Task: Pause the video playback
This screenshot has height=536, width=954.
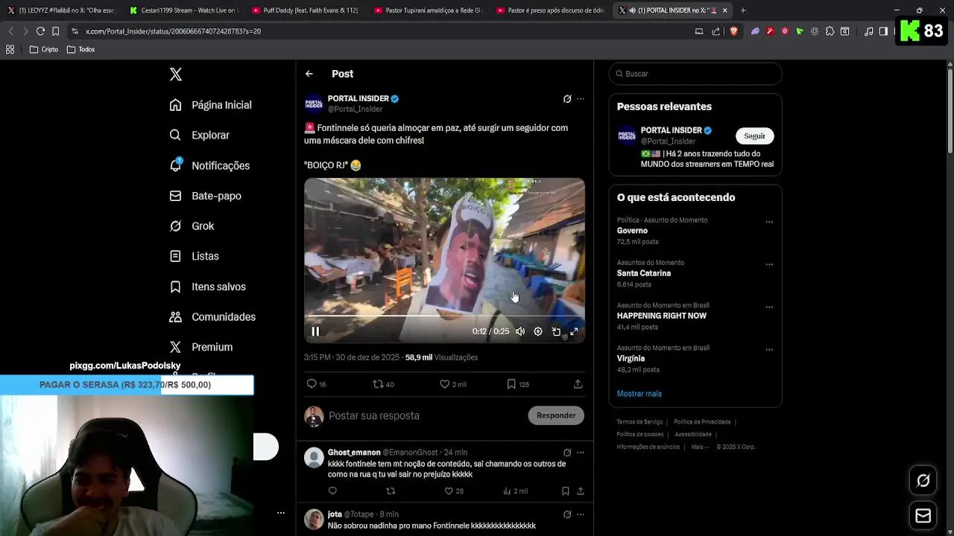Action: tap(315, 331)
